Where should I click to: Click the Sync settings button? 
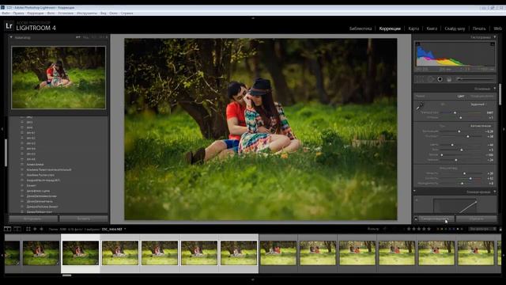[x=436, y=218]
